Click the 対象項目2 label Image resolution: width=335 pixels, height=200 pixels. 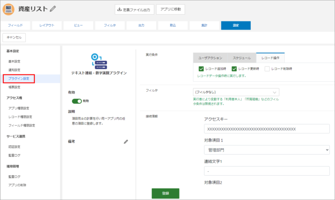click(x=213, y=182)
